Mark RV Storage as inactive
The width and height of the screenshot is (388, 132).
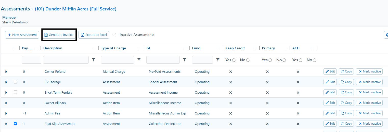coord(369,82)
